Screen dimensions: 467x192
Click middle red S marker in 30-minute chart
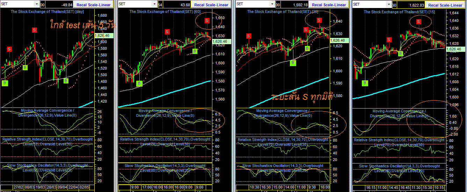coord(306,30)
